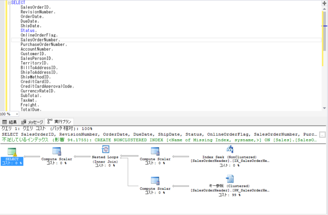The image size is (328, 215).
Task: Click the AccountNumber column text
Action: pyautogui.click(x=36, y=49)
